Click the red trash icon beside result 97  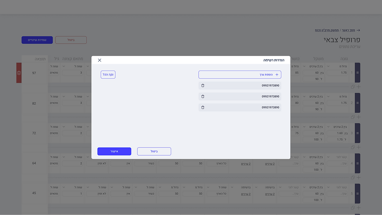tap(19, 73)
